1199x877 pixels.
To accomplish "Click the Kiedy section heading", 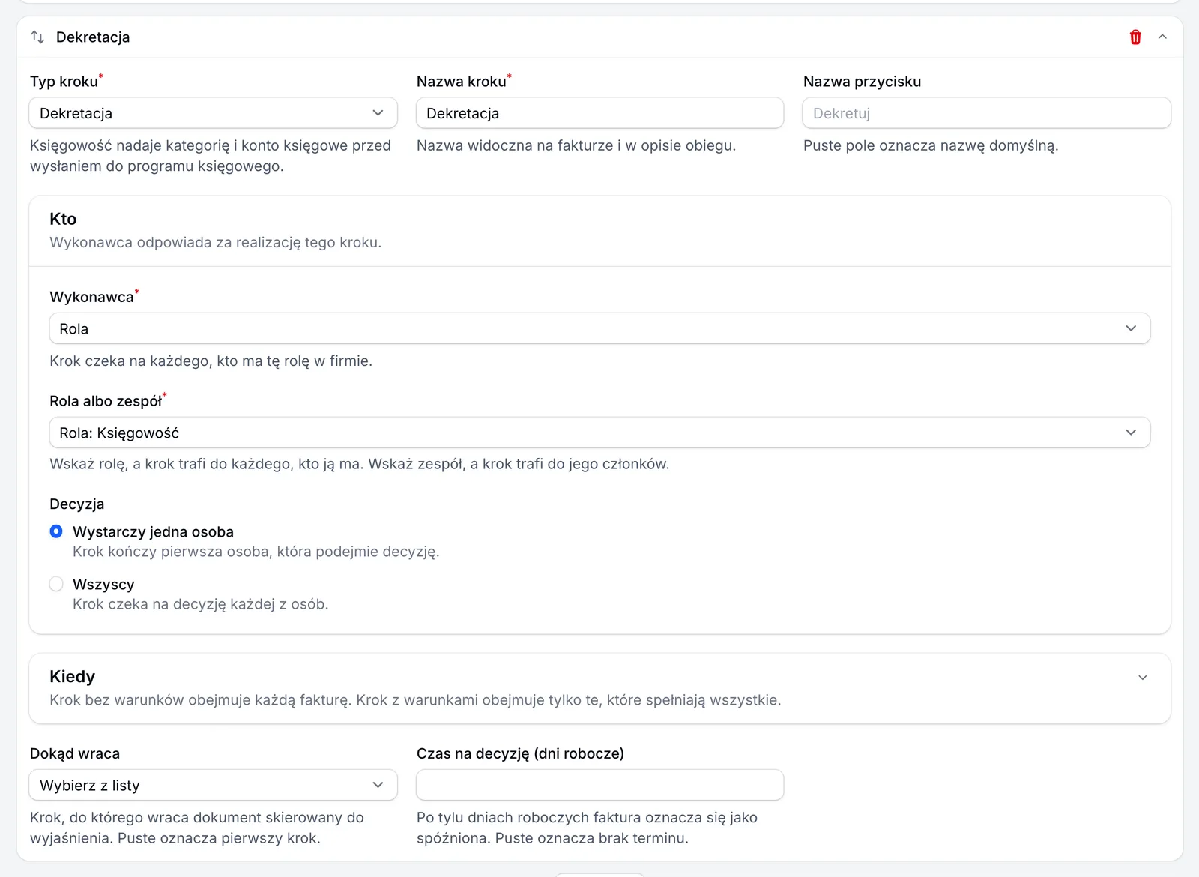I will pyautogui.click(x=72, y=677).
